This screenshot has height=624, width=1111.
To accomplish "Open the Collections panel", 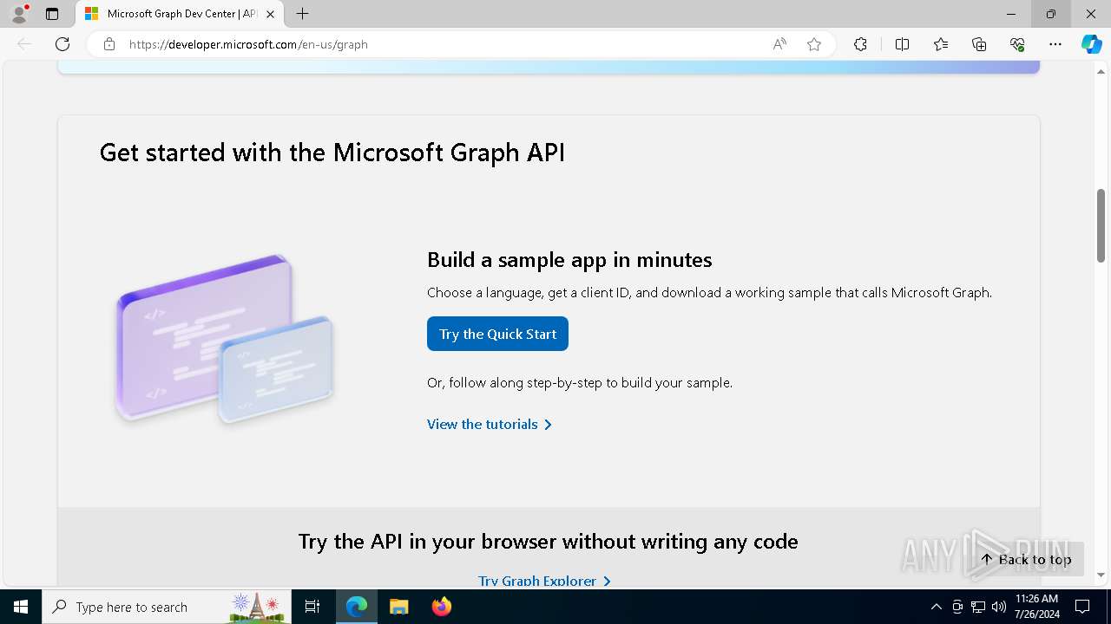I will [979, 44].
